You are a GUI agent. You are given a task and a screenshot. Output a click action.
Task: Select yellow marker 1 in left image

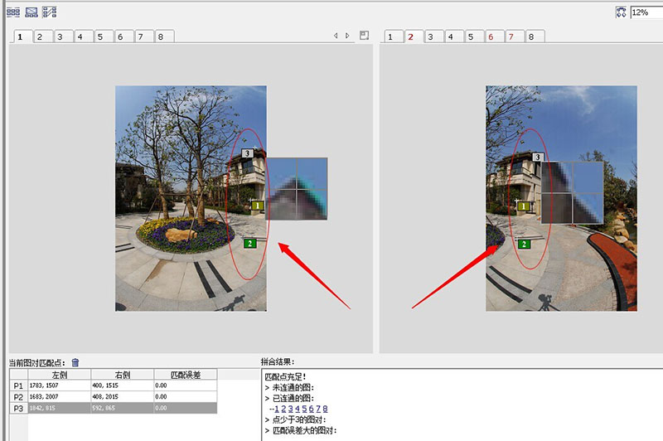click(257, 206)
